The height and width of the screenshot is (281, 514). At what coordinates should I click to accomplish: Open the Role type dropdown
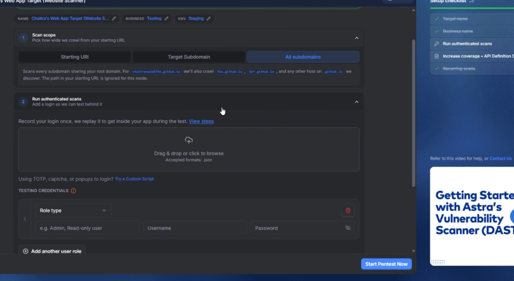tap(73, 210)
